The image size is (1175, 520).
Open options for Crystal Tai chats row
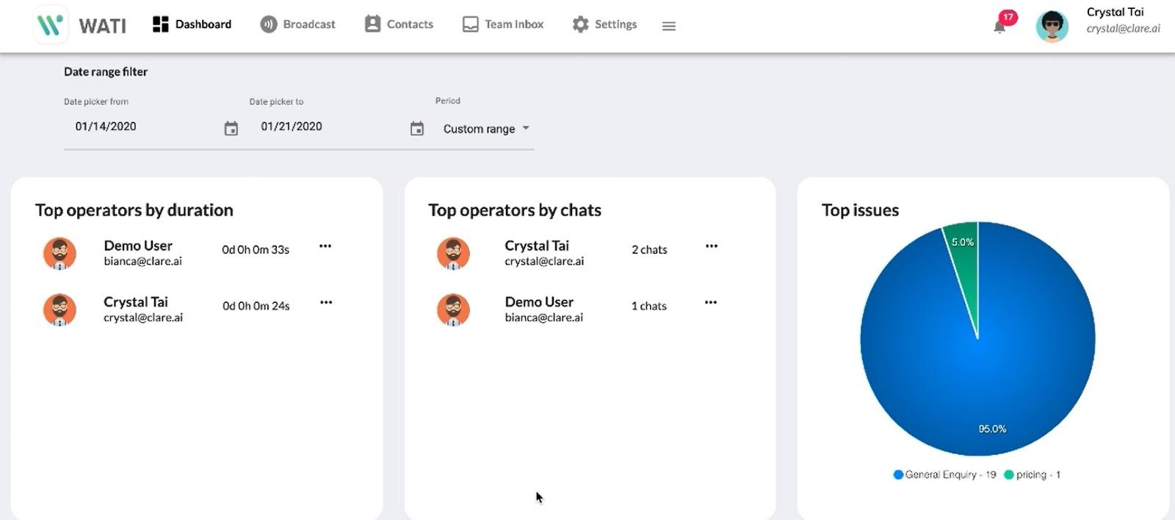pyautogui.click(x=712, y=246)
